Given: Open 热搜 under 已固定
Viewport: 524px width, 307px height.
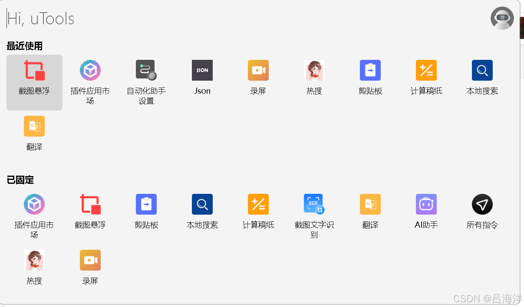Looking at the screenshot, I should click(34, 268).
